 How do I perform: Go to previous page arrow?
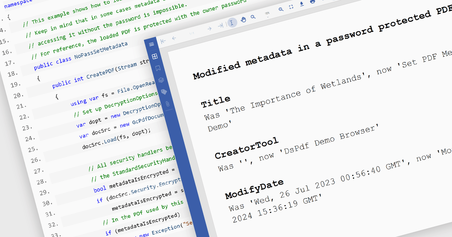click(174, 38)
